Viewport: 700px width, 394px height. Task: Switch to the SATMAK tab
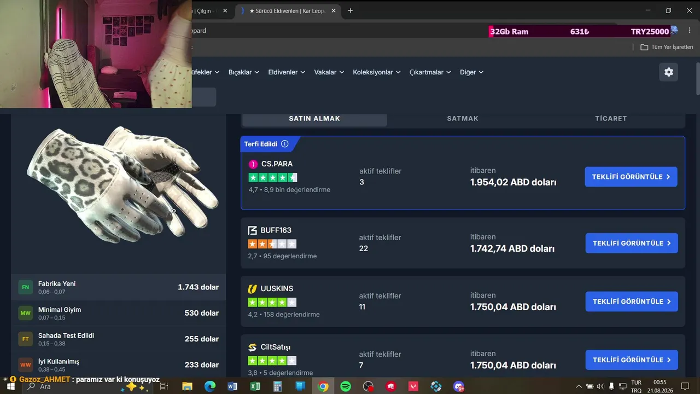tap(463, 119)
